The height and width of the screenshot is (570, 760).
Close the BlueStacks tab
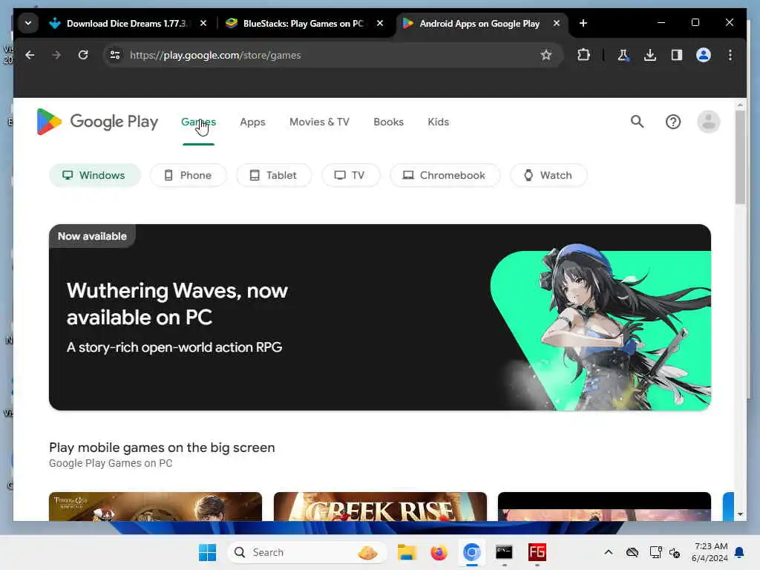[x=380, y=23]
